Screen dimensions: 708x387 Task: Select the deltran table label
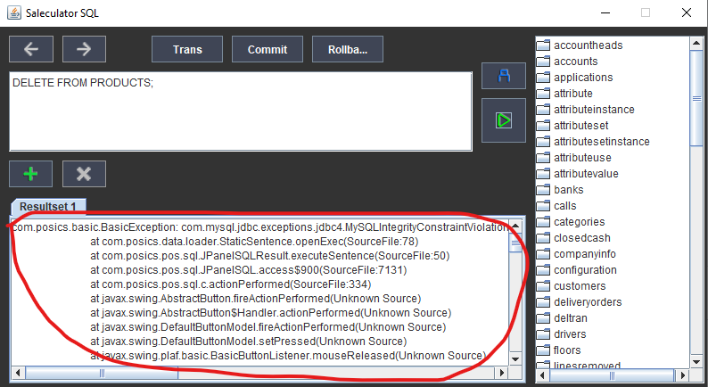click(x=571, y=318)
